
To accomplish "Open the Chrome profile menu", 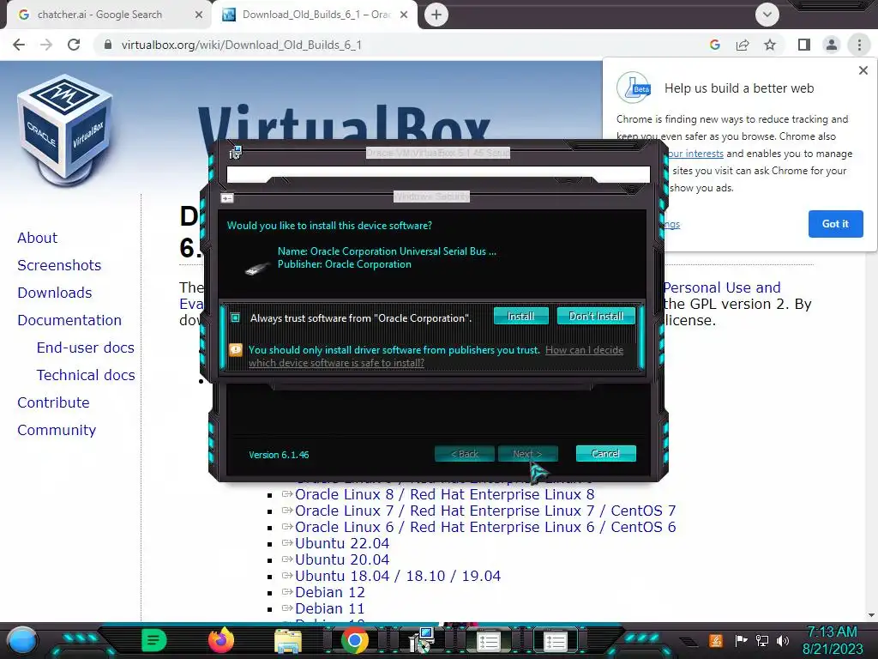I will point(832,45).
